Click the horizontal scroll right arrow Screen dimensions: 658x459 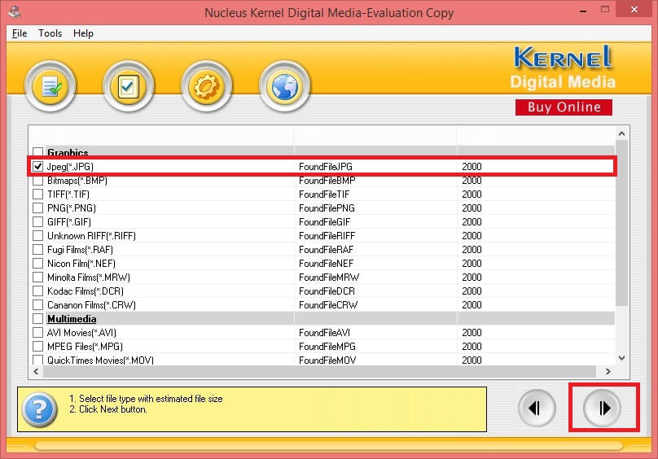pyautogui.click(x=608, y=371)
